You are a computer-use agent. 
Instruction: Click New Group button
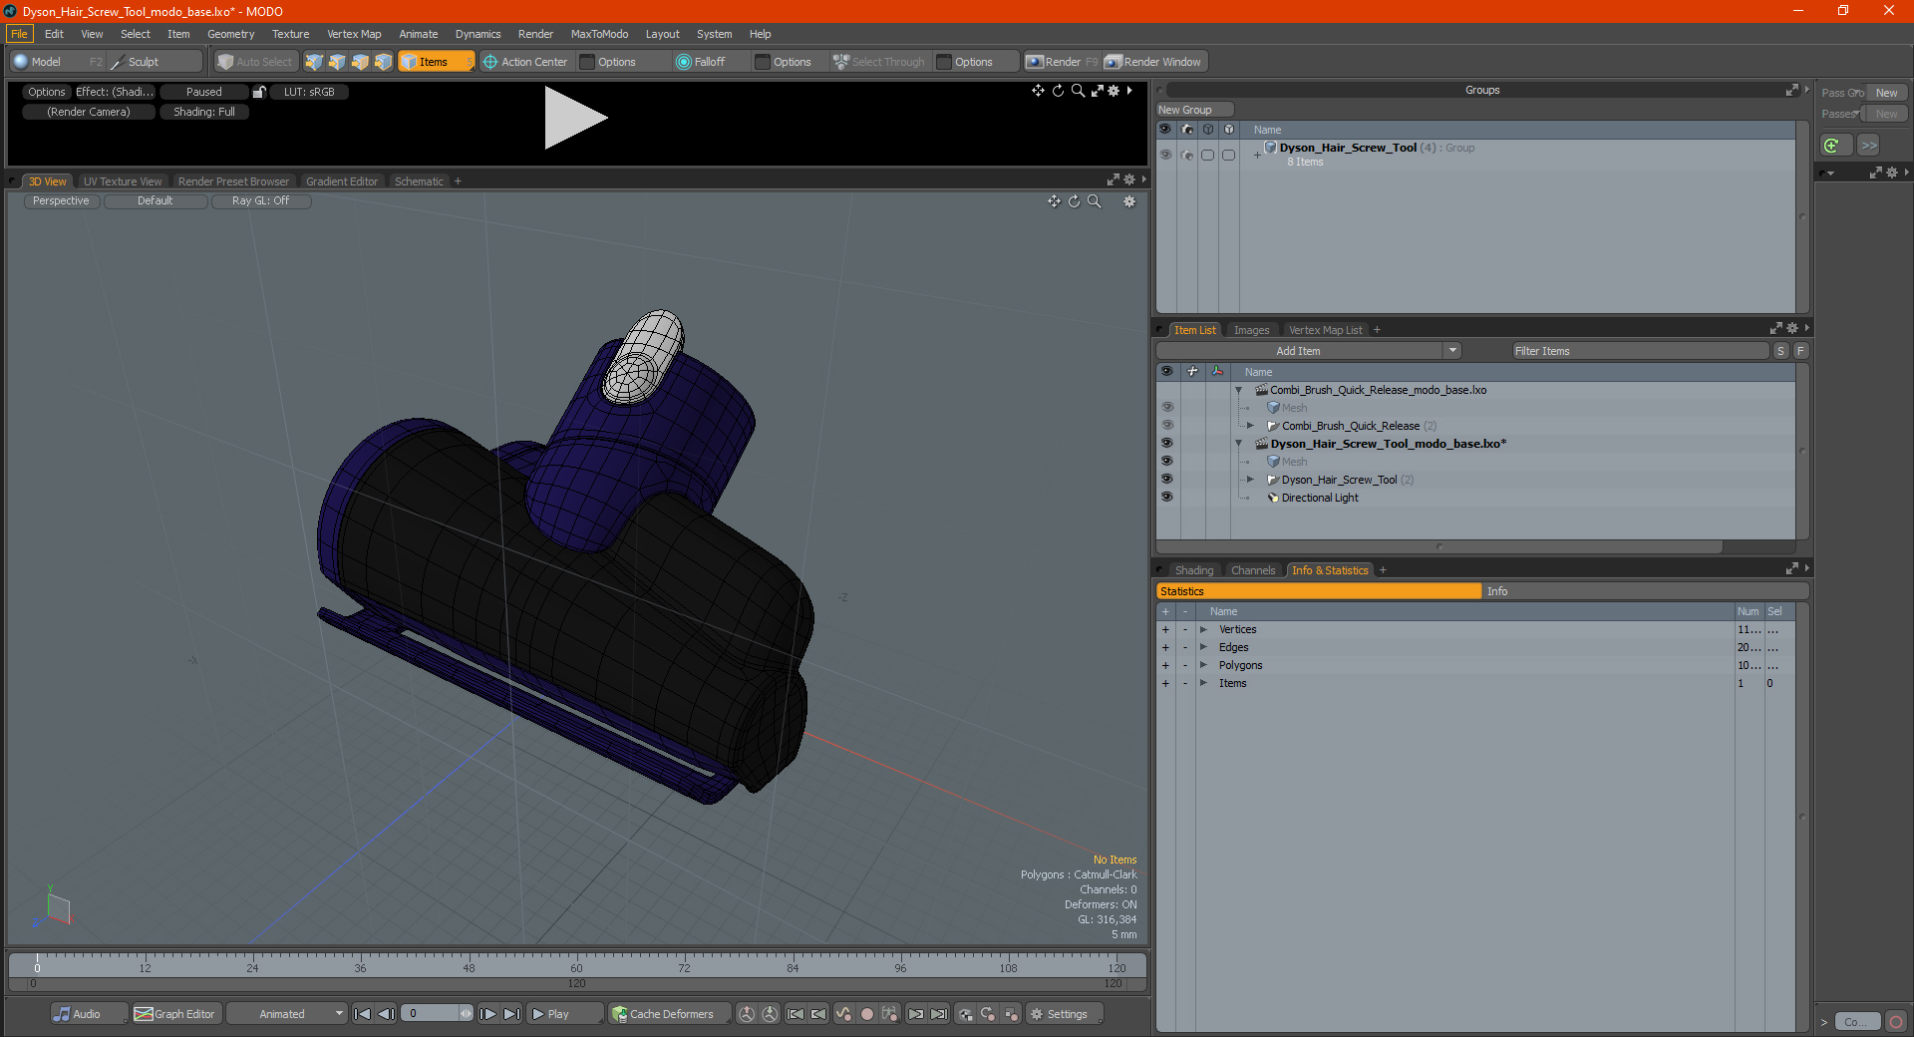click(1193, 110)
